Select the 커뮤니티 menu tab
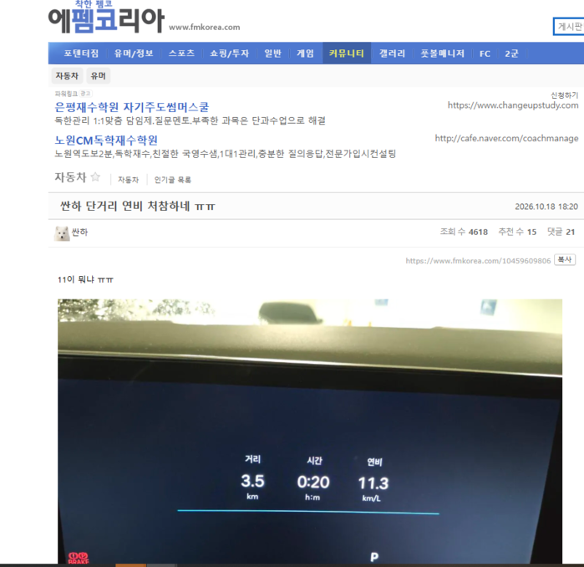This screenshot has height=567, width=584. [347, 54]
